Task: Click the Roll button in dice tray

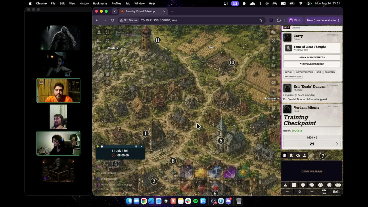Action: pos(336,192)
